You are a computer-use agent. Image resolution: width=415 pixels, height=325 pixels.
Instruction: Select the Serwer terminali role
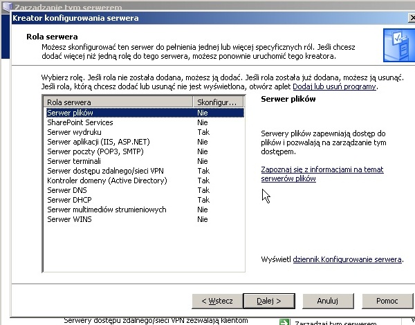(x=145, y=161)
